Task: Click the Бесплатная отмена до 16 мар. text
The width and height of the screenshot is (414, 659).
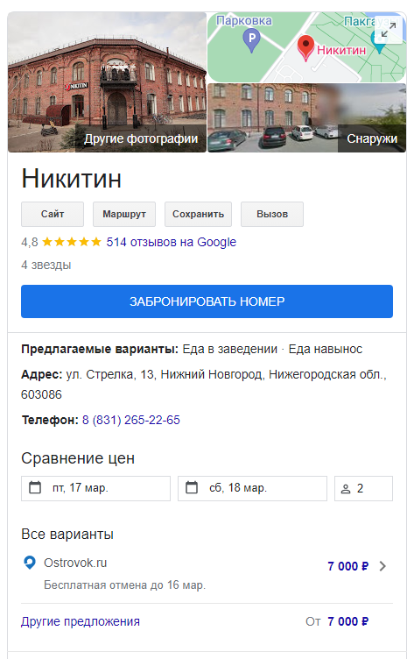Action: coord(124,585)
